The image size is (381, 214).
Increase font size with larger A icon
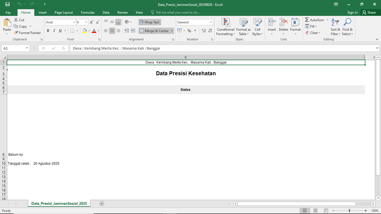pos(91,22)
